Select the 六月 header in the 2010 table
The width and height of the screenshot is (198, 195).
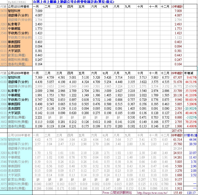coord(94,7)
